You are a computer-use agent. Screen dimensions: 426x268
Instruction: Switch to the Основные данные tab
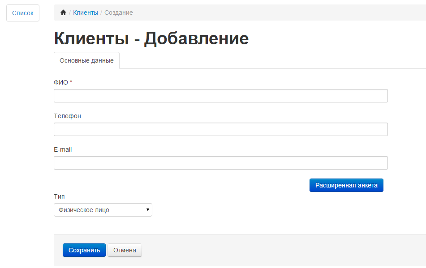coord(86,60)
